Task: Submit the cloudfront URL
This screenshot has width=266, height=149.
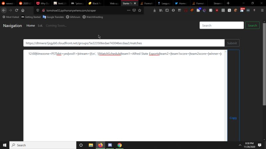Action: [232, 43]
